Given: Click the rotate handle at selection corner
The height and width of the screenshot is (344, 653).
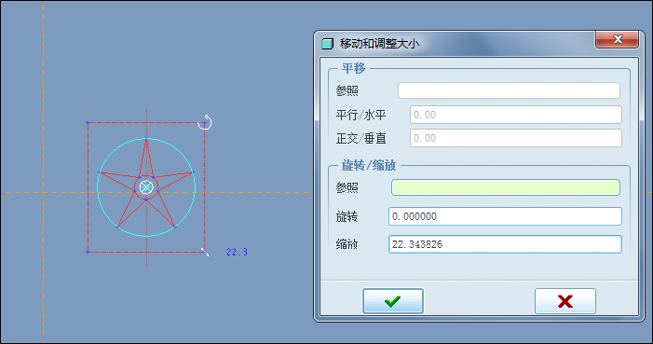Looking at the screenshot, I should (205, 122).
